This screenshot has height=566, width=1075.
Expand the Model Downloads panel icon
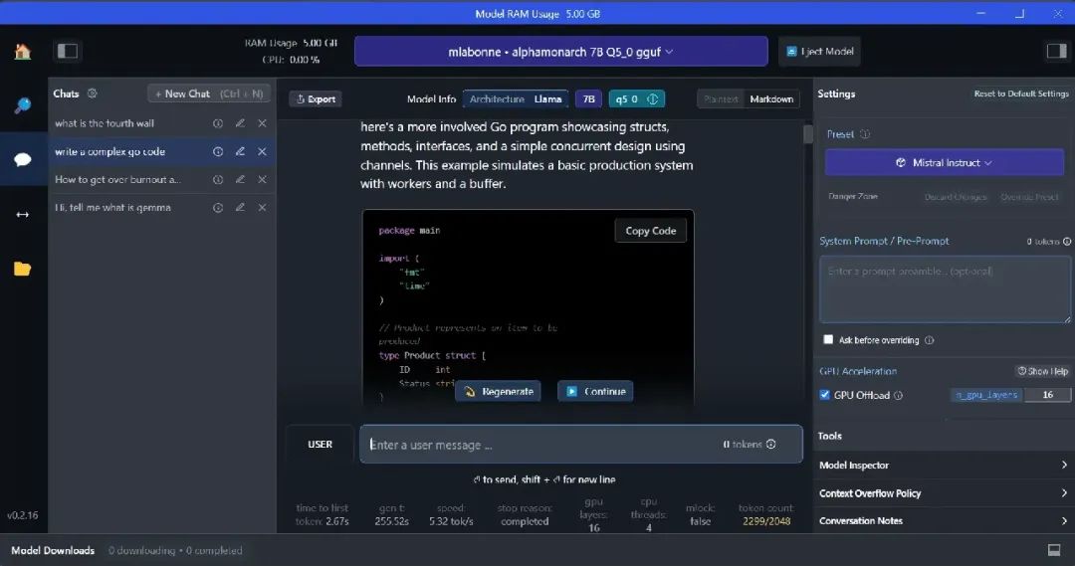[1054, 550]
